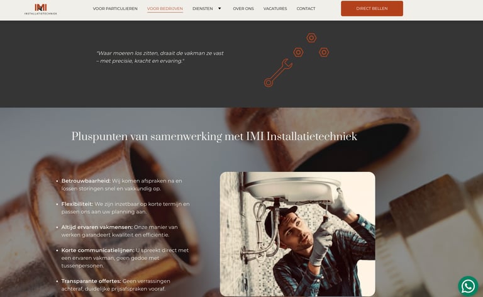The width and height of the screenshot is (483, 297).
Task: Click the Korte communicatielijnen bullet text
Action: coord(125,258)
